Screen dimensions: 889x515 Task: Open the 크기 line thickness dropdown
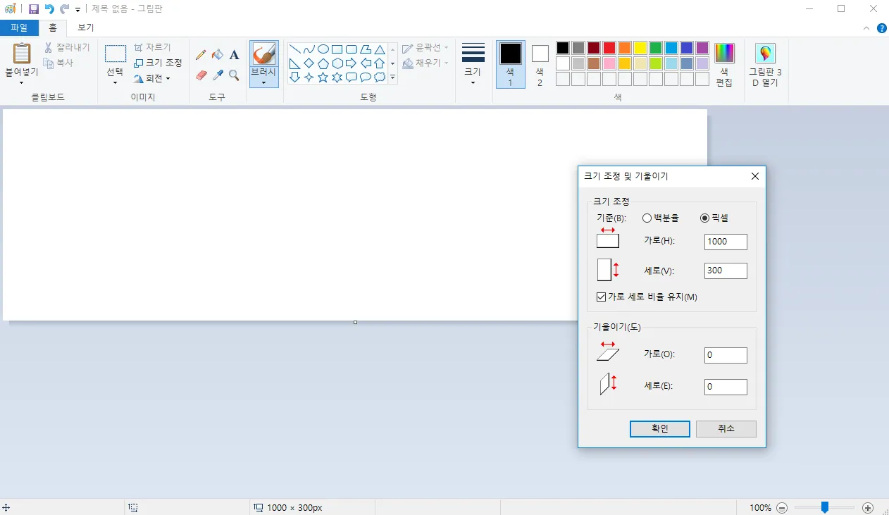point(473,64)
